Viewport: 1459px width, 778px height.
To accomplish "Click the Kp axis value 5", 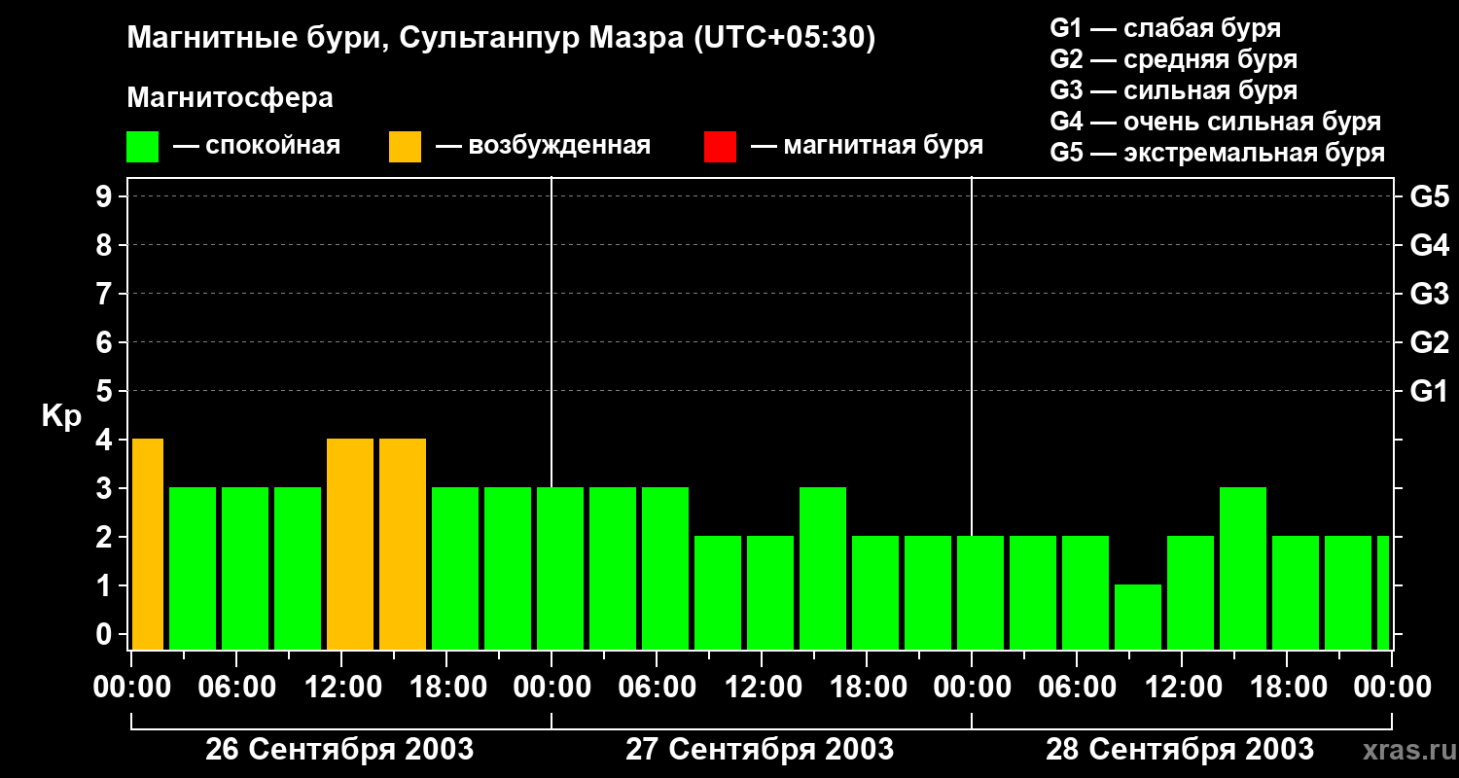I will [x=106, y=391].
